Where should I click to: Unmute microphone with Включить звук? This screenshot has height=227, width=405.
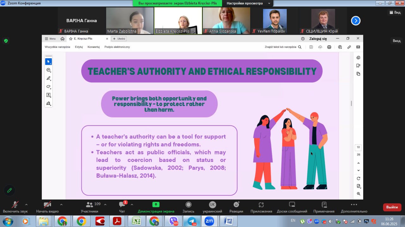tap(15, 205)
